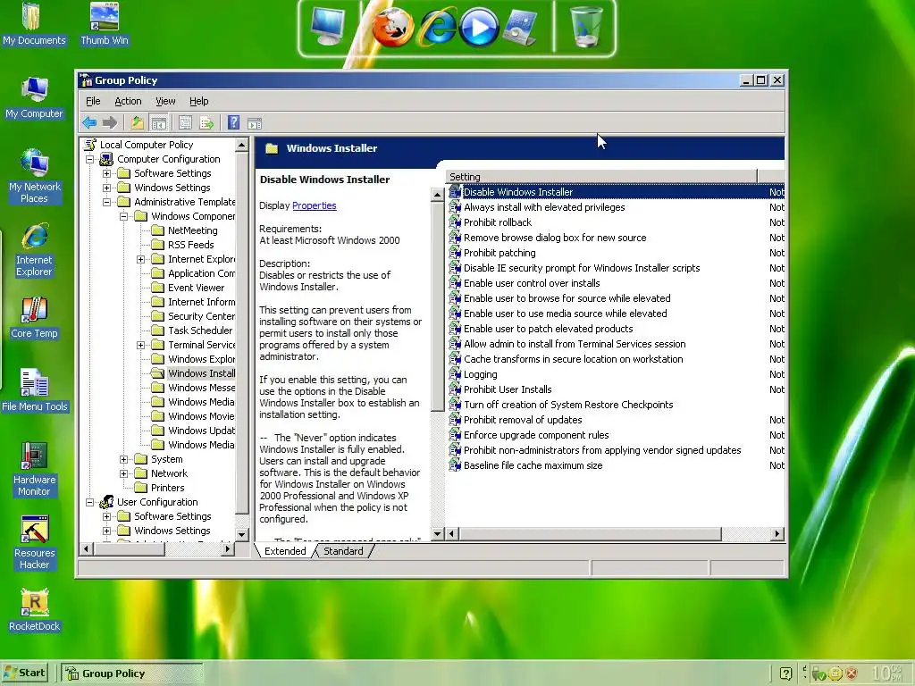915x686 pixels.
Task: Open the Help menu
Action: click(199, 101)
